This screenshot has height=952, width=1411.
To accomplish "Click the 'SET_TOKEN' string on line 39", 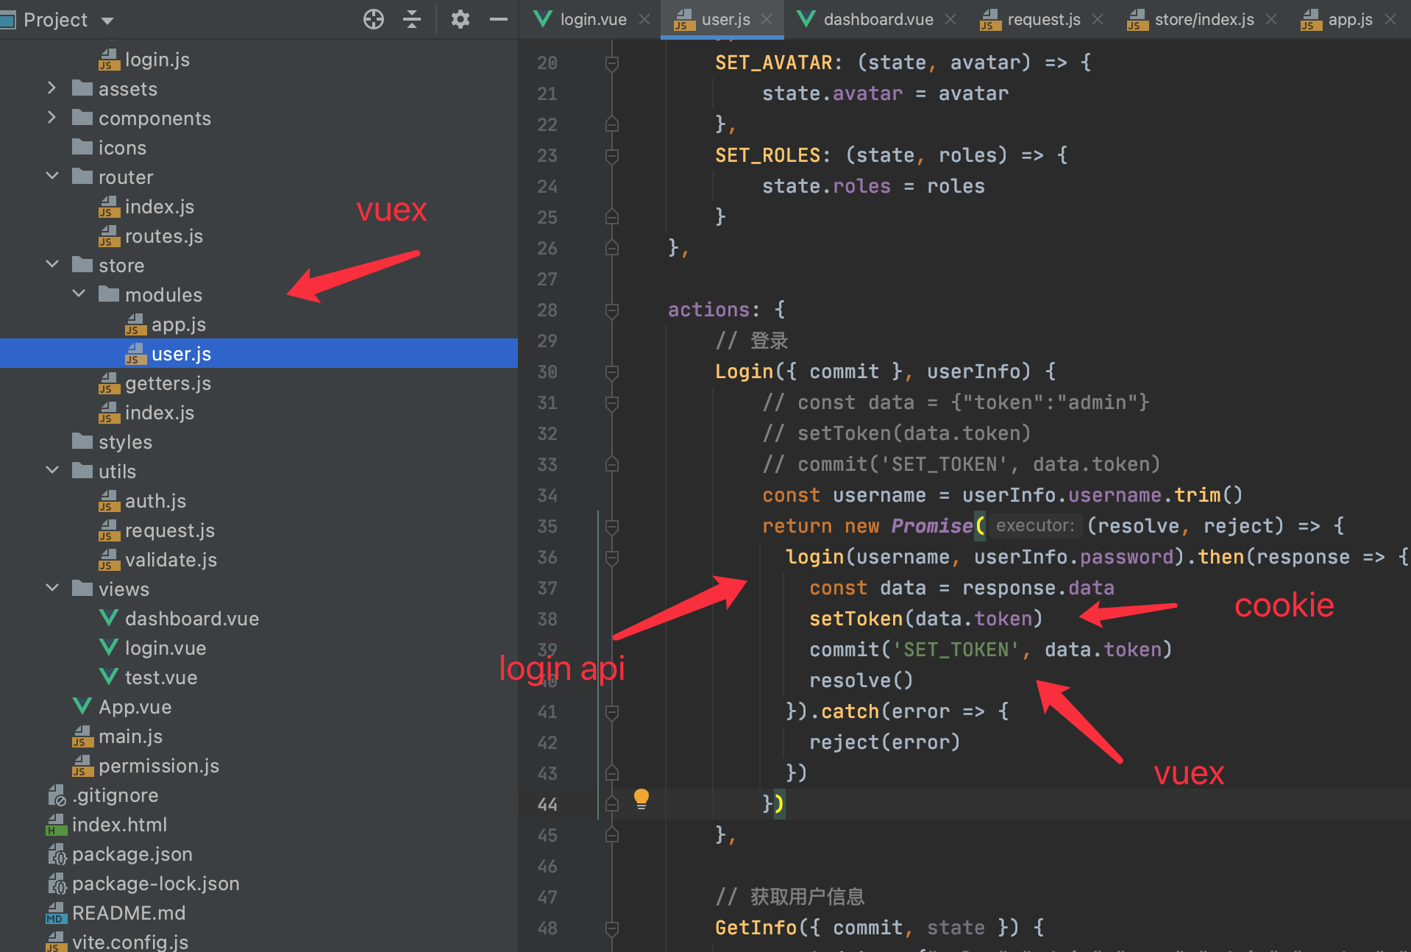I will click(956, 650).
